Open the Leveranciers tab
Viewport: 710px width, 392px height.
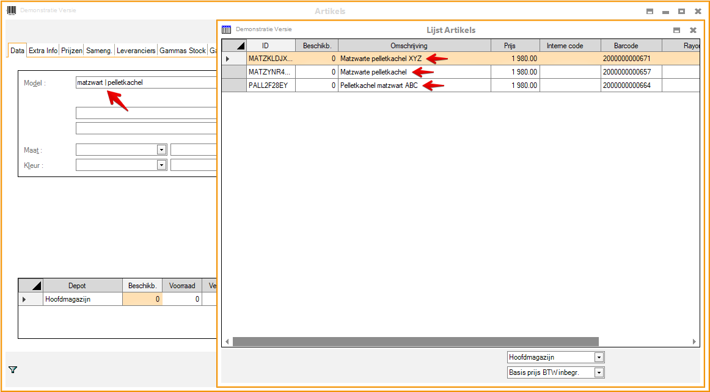point(136,51)
